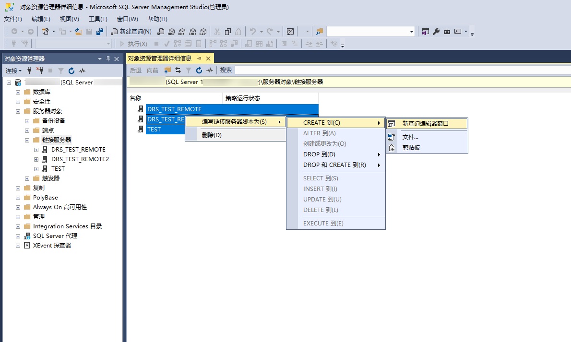Select DRS_TEST_REMOTE row in details list
Screen dimensions: 571x342
(x=232, y=109)
